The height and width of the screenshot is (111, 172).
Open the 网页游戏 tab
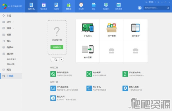[x=119, y=6]
